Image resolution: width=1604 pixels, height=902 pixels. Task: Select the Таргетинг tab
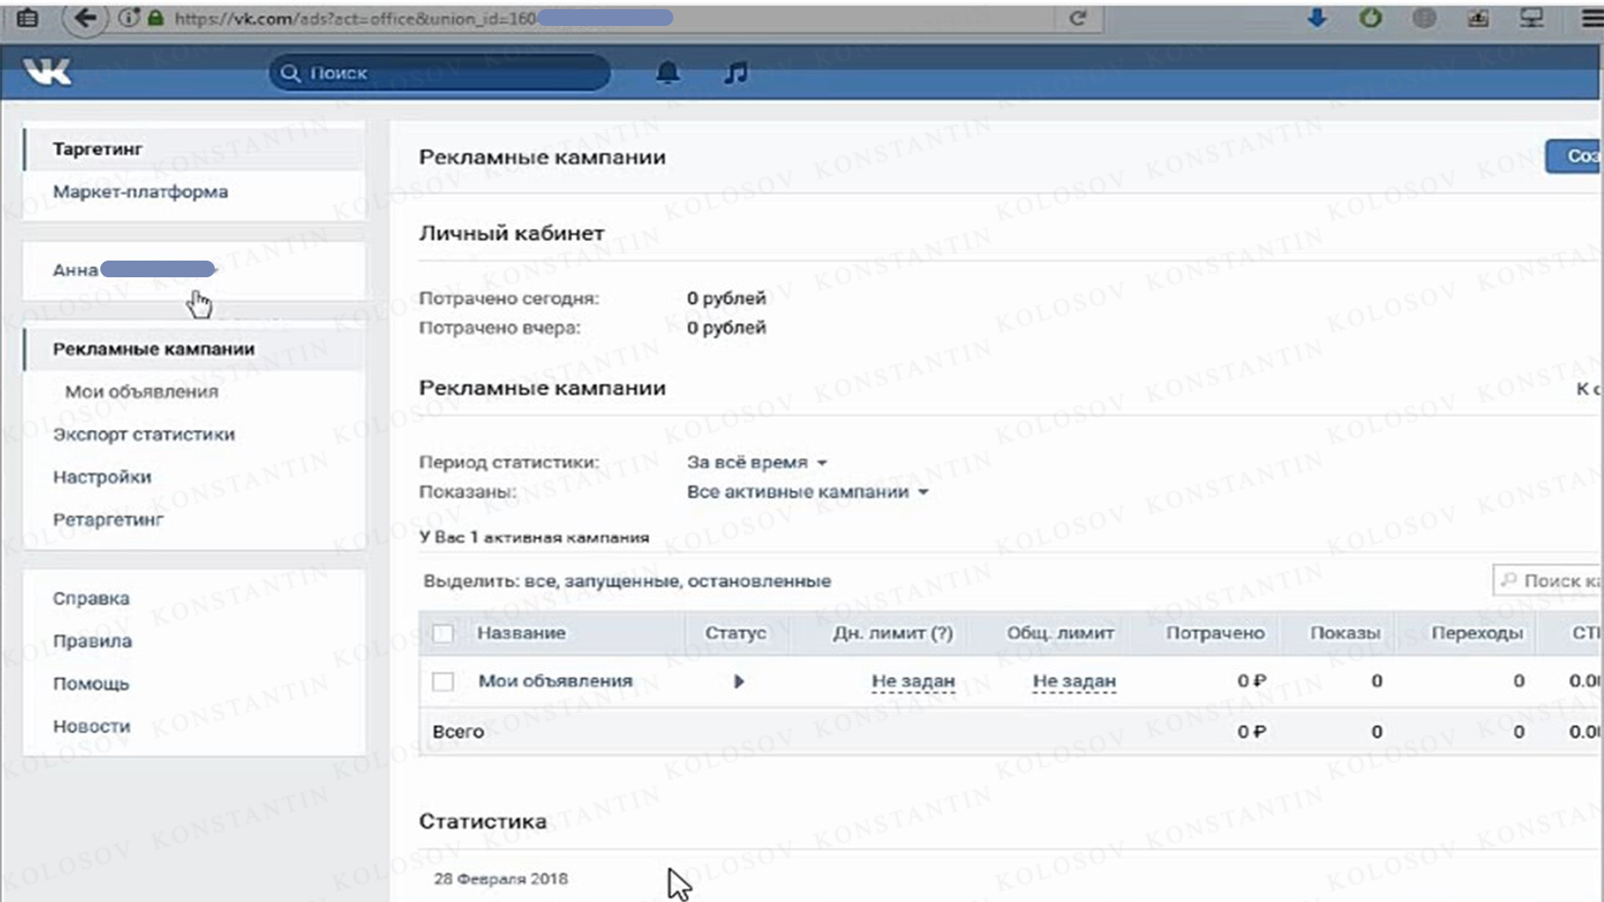tap(194, 149)
